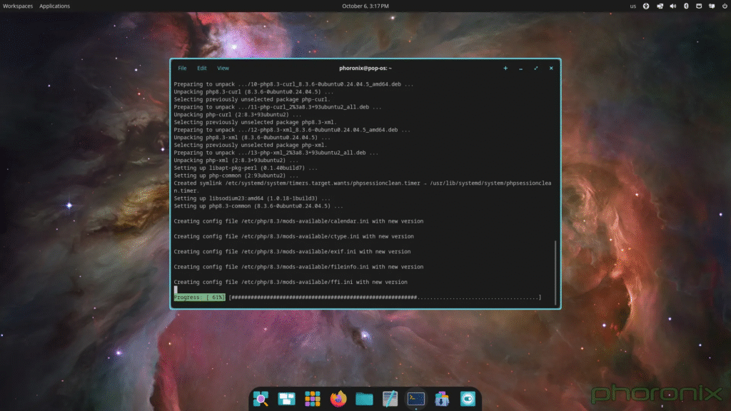The height and width of the screenshot is (411, 731).
Task: Open the volume control applet
Action: 672,6
